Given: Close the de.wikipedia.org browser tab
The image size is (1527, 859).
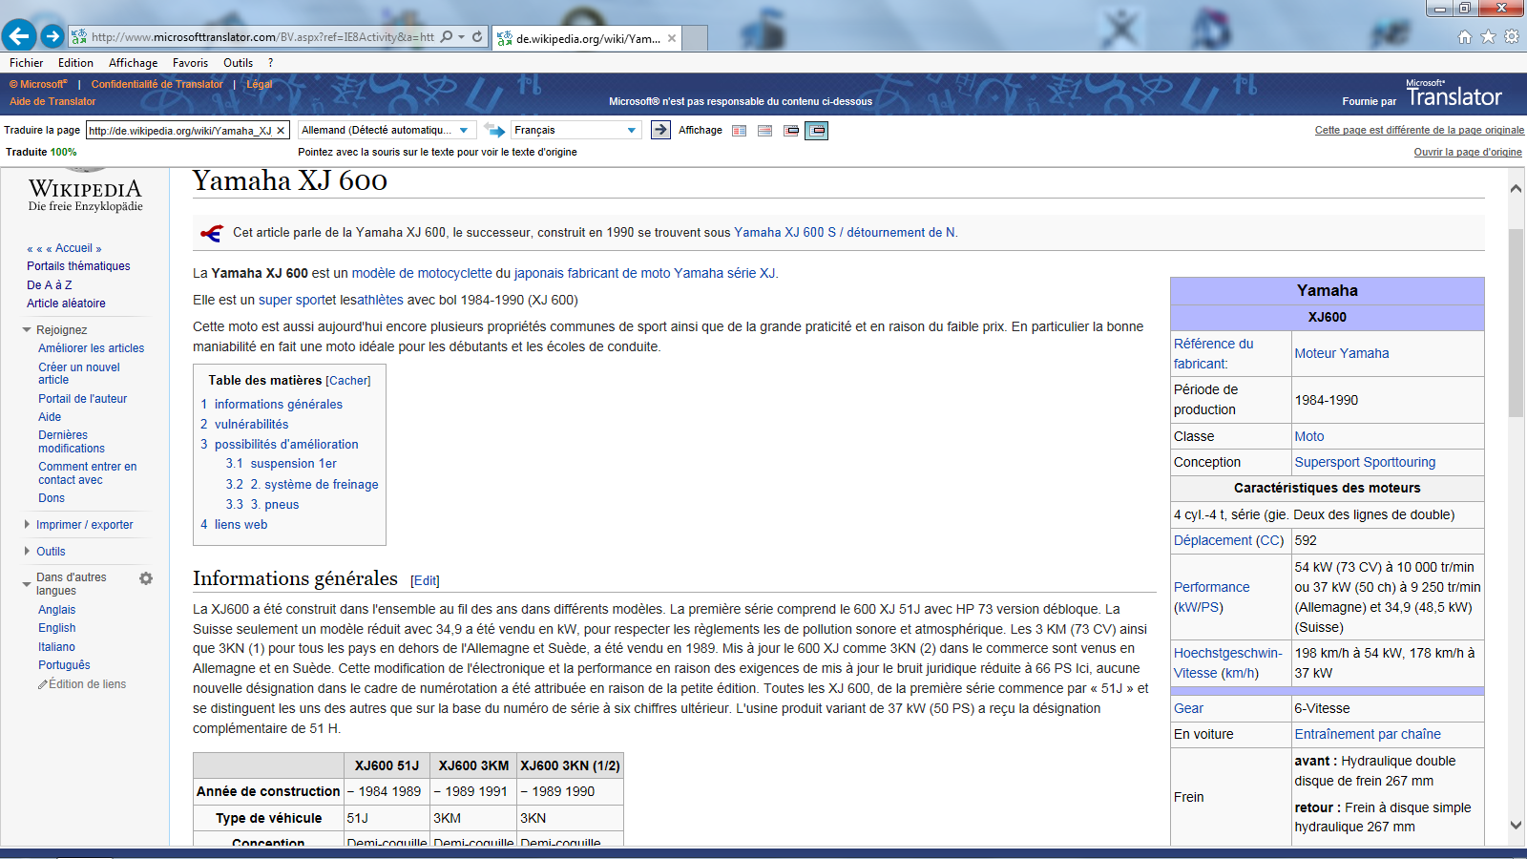Looking at the screenshot, I should tap(672, 38).
